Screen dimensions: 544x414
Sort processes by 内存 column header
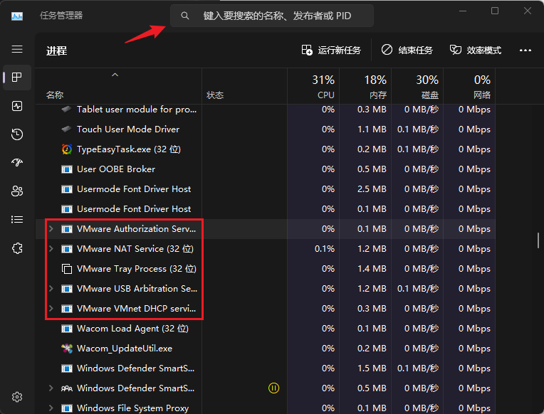click(375, 87)
